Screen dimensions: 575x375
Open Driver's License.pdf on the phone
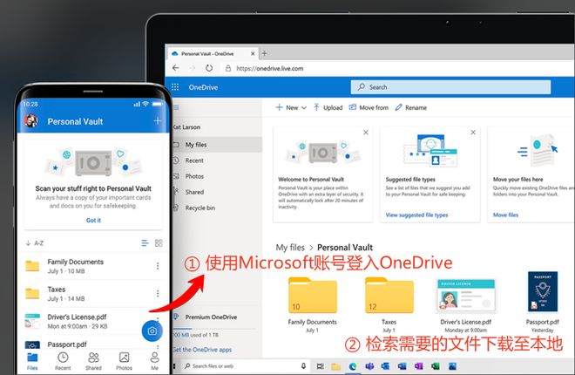tap(83, 321)
